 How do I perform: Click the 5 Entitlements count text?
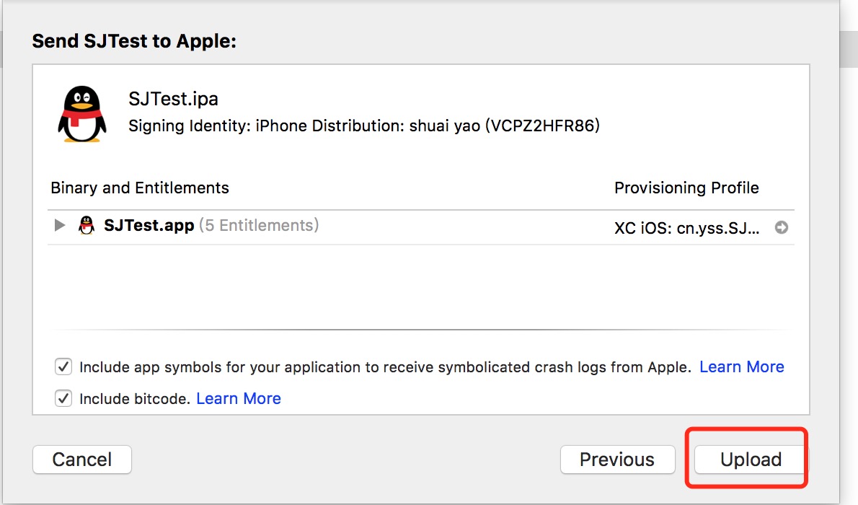coord(258,225)
